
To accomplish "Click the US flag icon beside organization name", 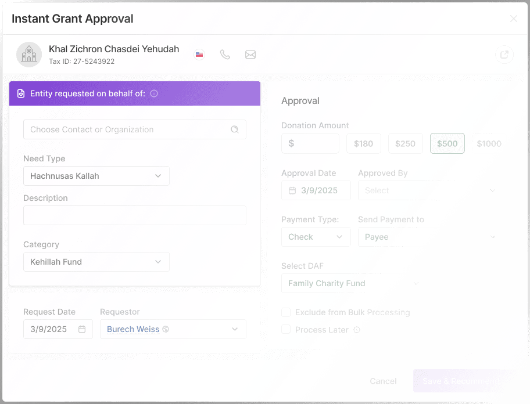I will tap(199, 54).
